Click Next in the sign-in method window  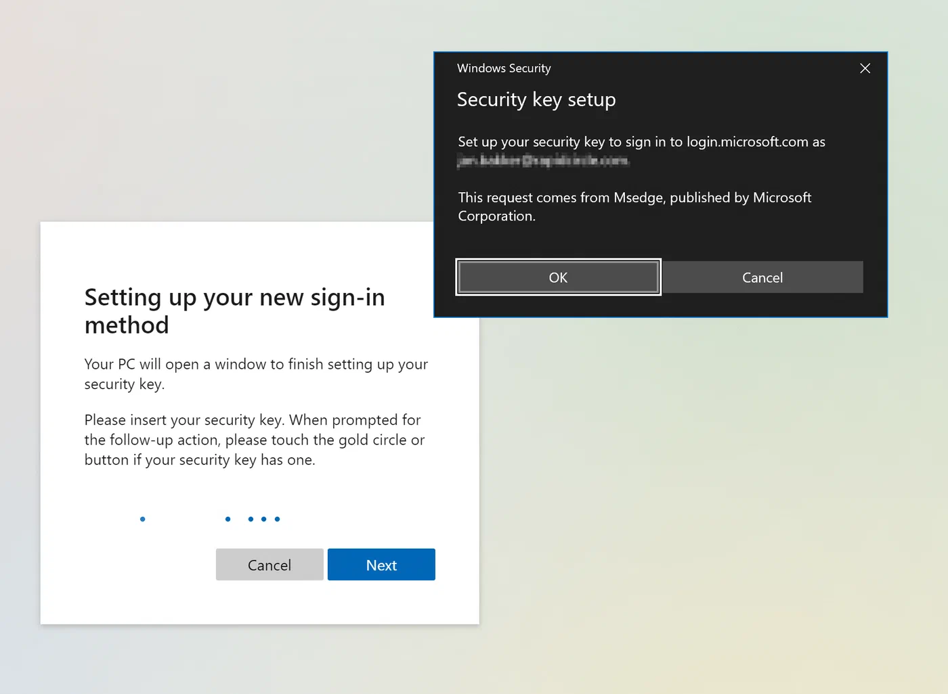[x=381, y=565]
